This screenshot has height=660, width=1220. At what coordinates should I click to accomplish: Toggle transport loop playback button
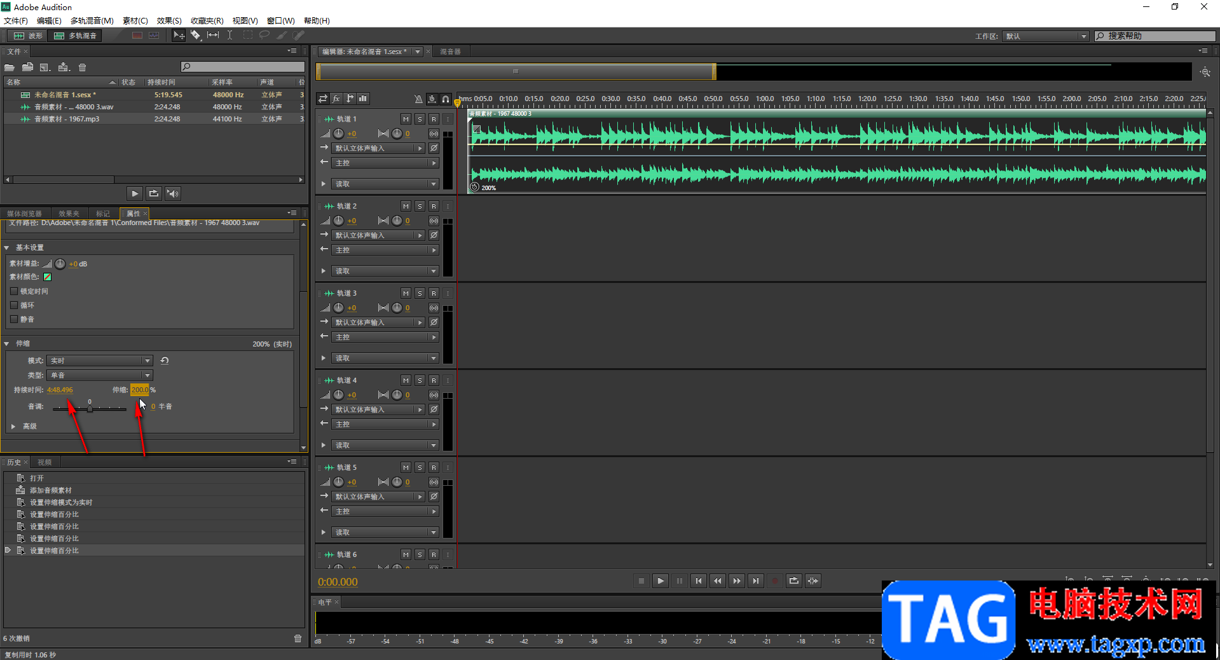(794, 581)
